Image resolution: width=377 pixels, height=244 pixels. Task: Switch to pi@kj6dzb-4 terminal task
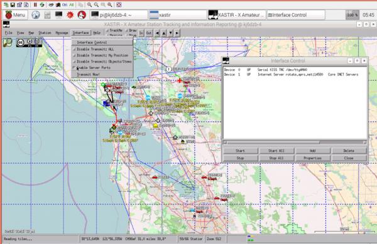[119, 15]
